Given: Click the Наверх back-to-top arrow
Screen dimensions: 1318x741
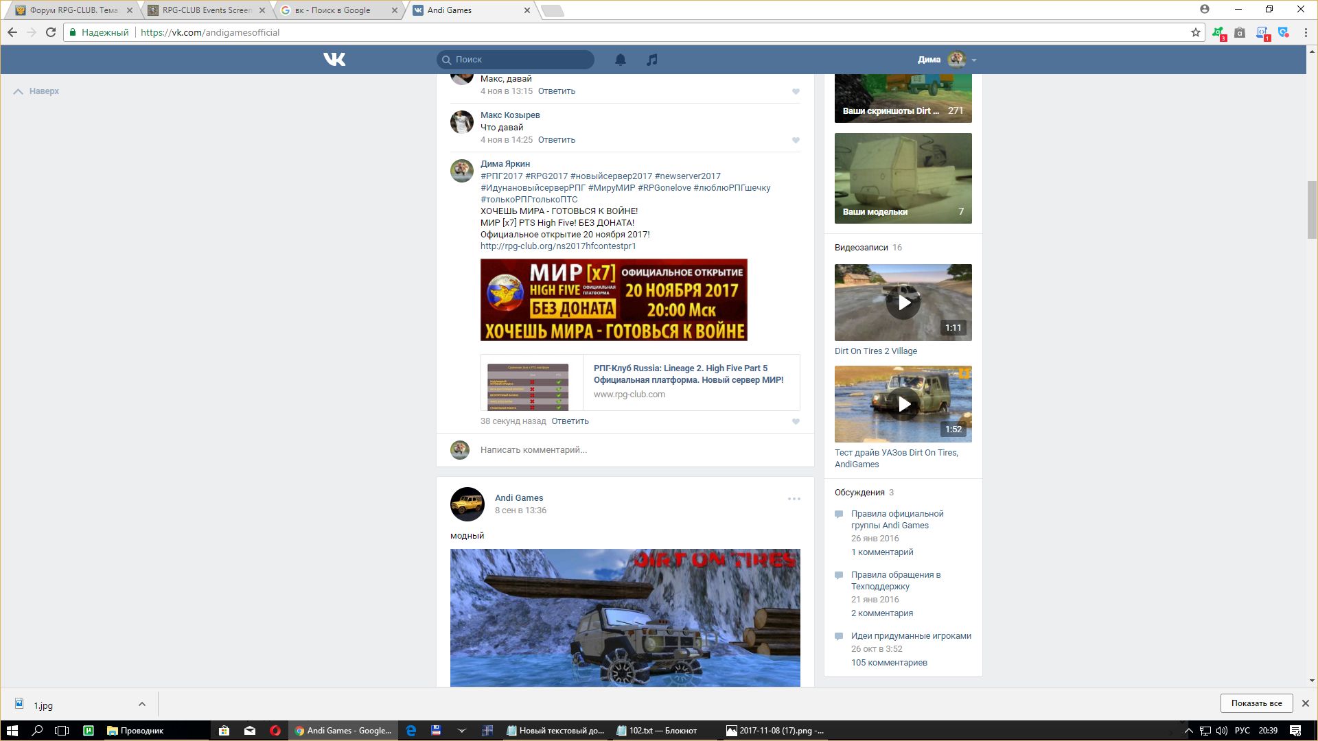Looking at the screenshot, I should point(19,91).
